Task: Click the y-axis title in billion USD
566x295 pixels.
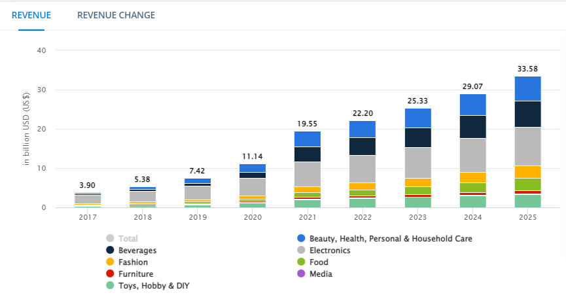Action: (x=26, y=129)
